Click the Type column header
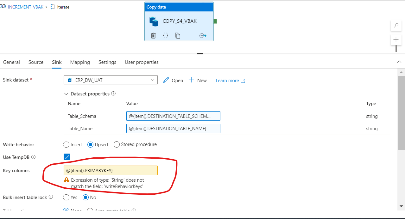The image size is (405, 219). [x=371, y=104]
